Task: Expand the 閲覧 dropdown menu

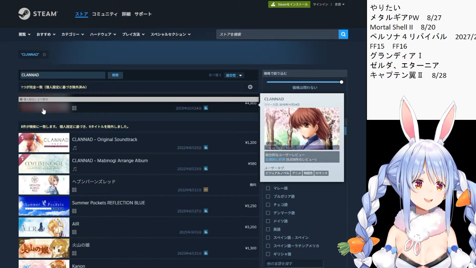Action: [25, 34]
